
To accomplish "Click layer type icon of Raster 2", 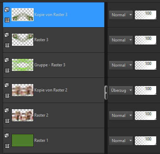I will (7, 110).
